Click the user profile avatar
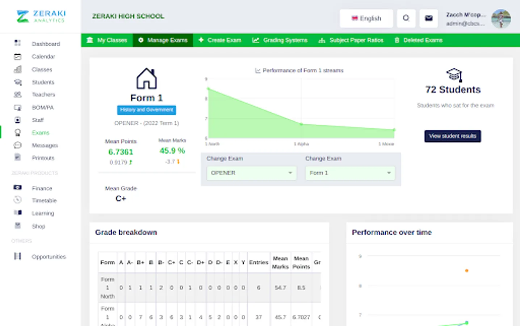The image size is (520, 326). (501, 18)
